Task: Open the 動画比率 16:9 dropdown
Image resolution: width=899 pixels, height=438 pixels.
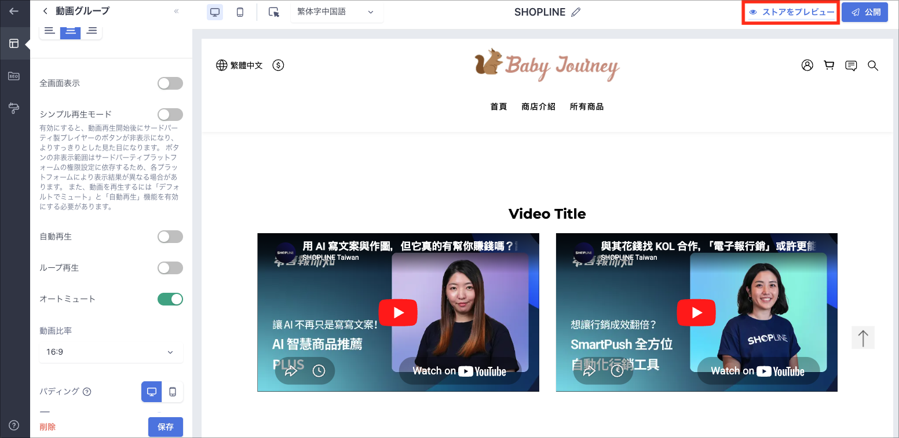Action: coord(111,352)
